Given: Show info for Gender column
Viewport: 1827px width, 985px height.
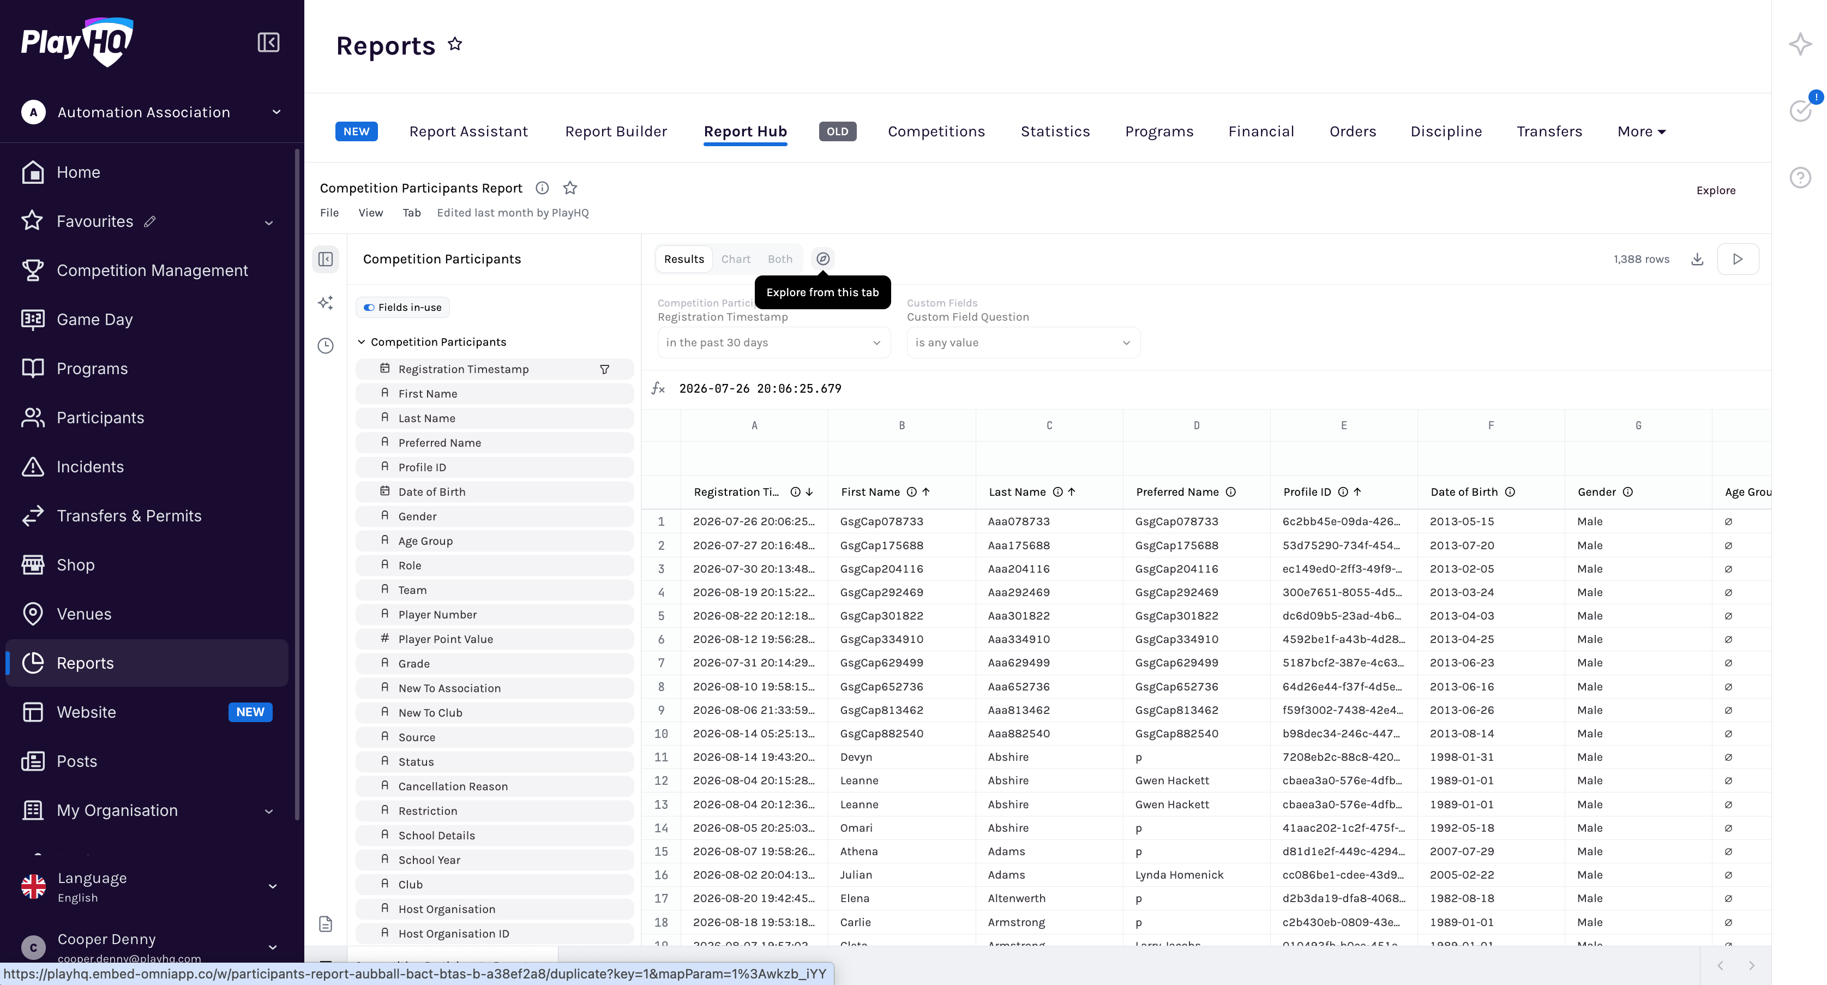Looking at the screenshot, I should point(1628,492).
